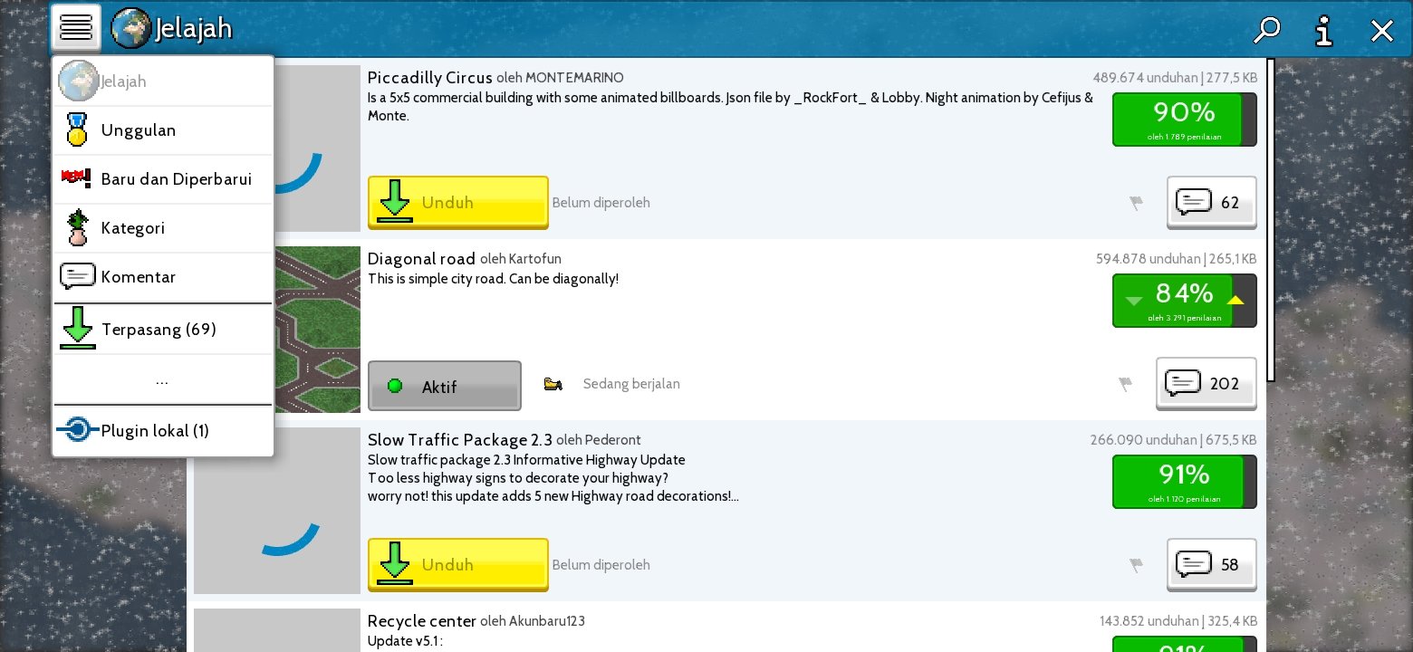Viewport: 1413px width, 652px height.
Task: Open Slow Traffic Package 2.3 title
Action: (460, 440)
